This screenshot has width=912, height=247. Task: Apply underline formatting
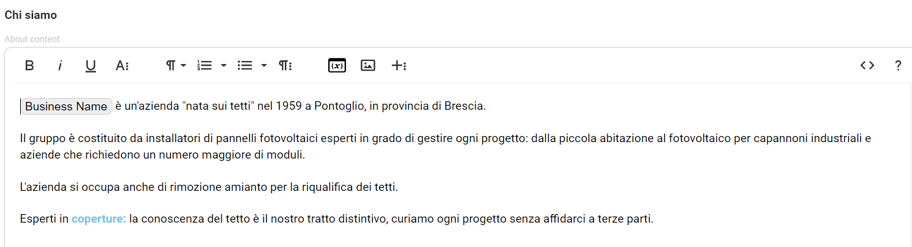[x=90, y=66]
